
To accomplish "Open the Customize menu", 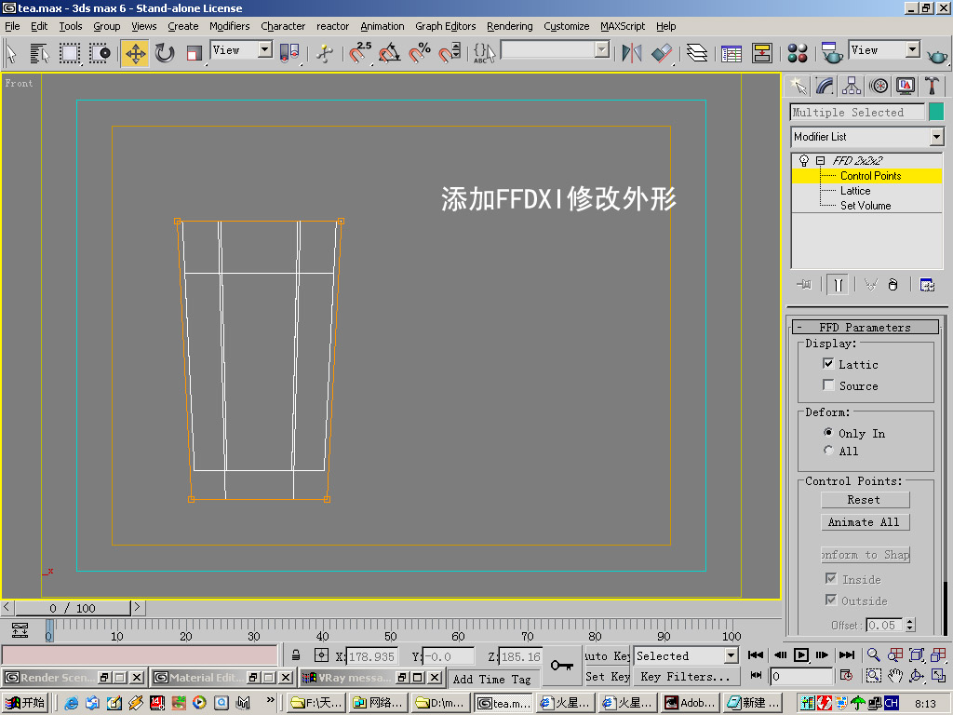I will click(x=567, y=26).
